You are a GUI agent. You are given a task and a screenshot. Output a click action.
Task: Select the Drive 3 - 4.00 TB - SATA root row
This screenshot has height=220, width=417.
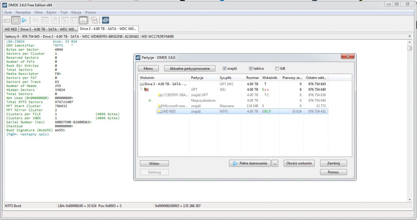point(233,84)
